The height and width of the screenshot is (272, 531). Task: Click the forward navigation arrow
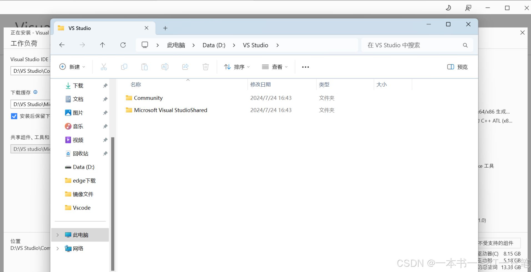pos(82,45)
